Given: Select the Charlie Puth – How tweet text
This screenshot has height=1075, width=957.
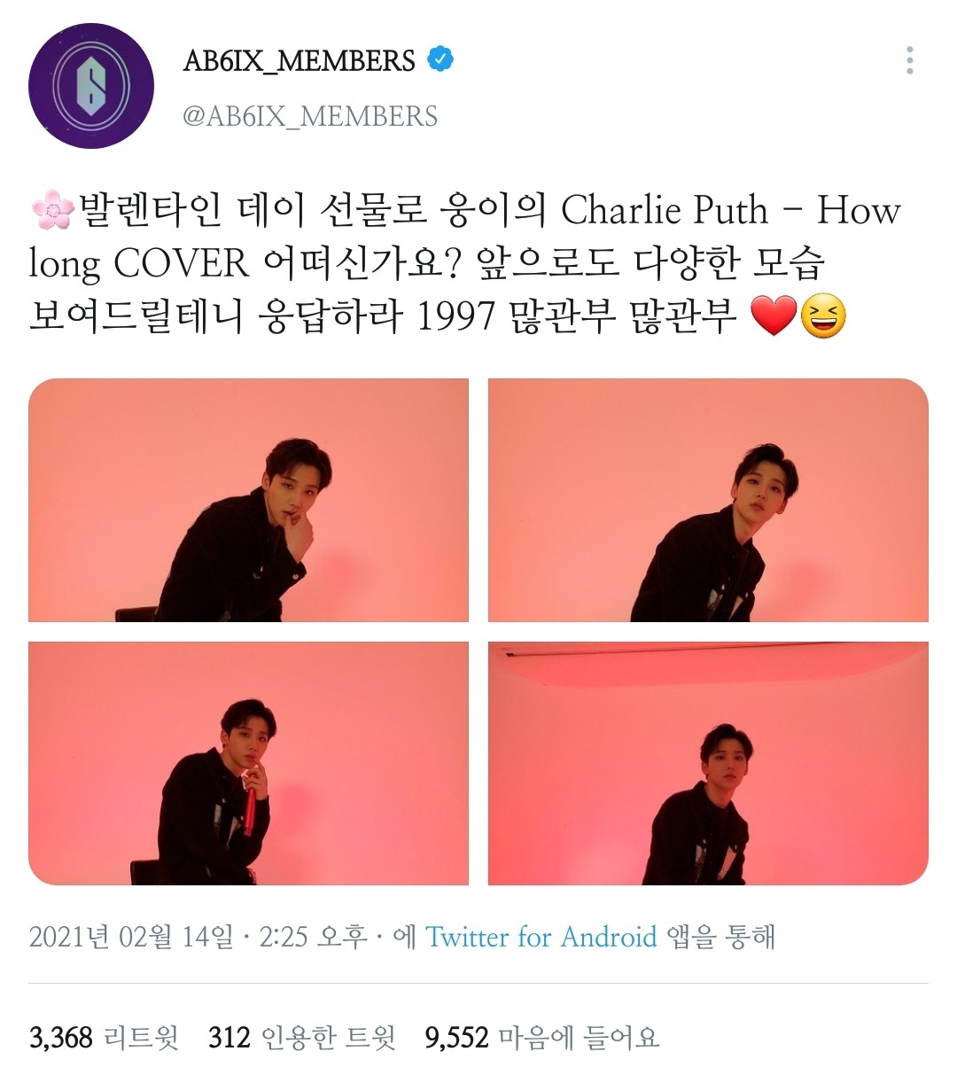Looking at the screenshot, I should coord(731,210).
